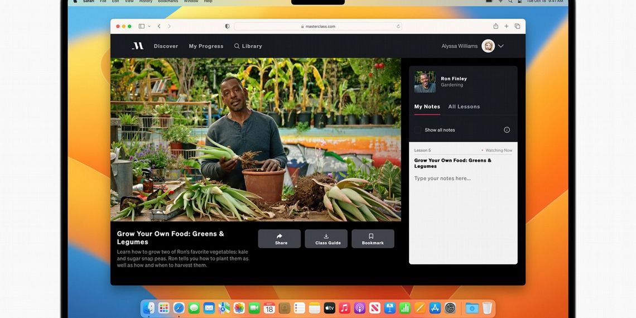Click the 'Lesson 5' label

[x=422, y=151]
